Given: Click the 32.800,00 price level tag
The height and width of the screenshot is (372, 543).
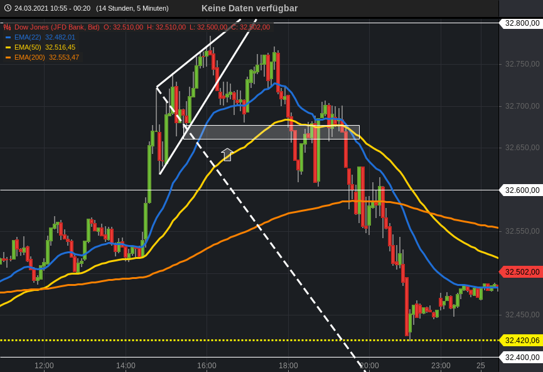Looking at the screenshot, I should coord(520,23).
